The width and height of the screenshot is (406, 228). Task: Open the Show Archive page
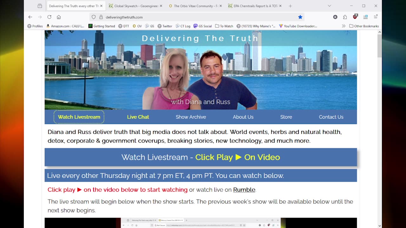click(191, 117)
